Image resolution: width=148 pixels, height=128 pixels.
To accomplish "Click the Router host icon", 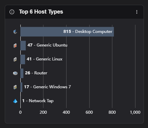I will point(15,73).
